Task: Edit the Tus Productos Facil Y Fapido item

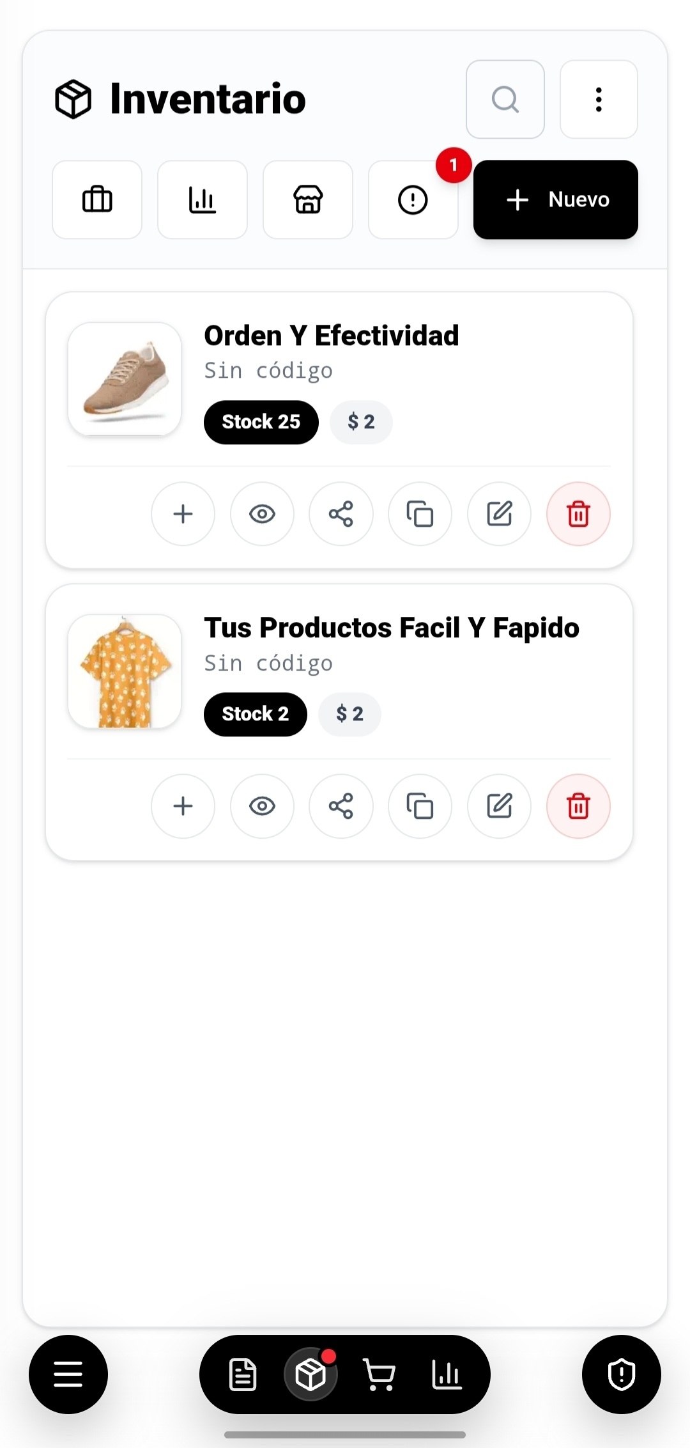Action: [500, 806]
